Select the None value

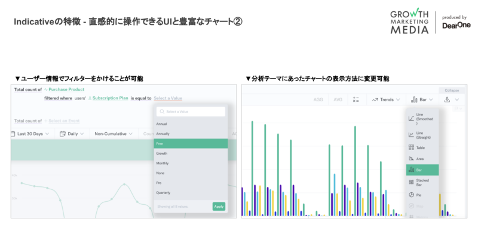click(191, 173)
